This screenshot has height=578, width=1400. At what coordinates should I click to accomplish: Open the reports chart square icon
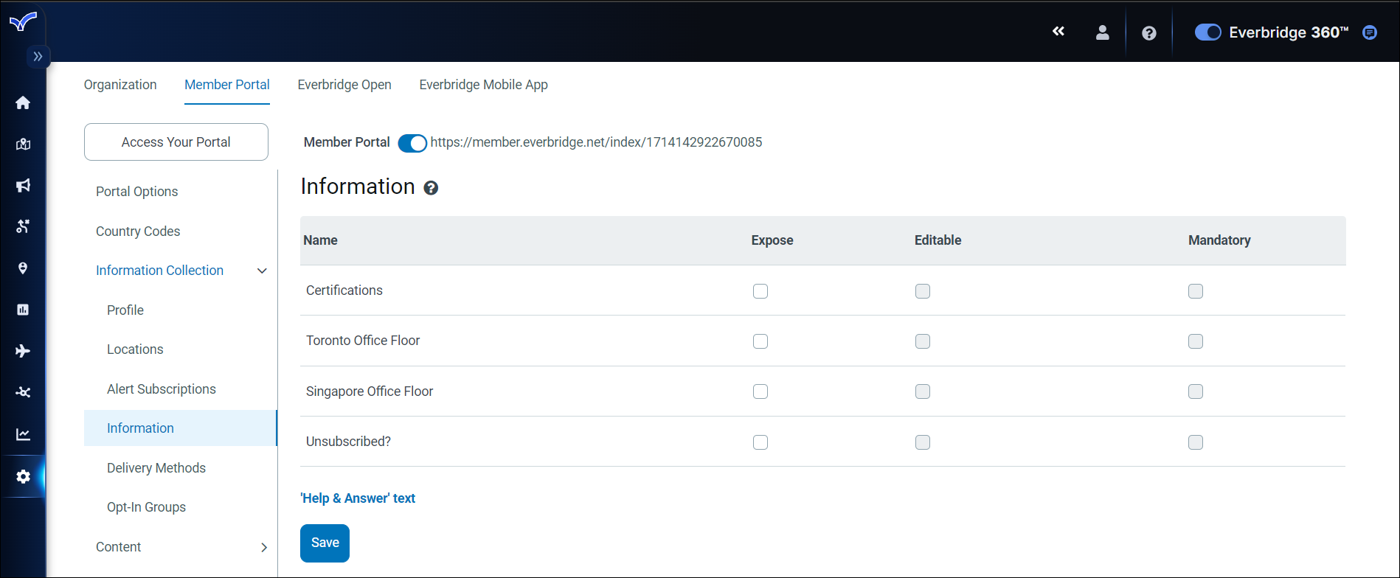point(23,309)
